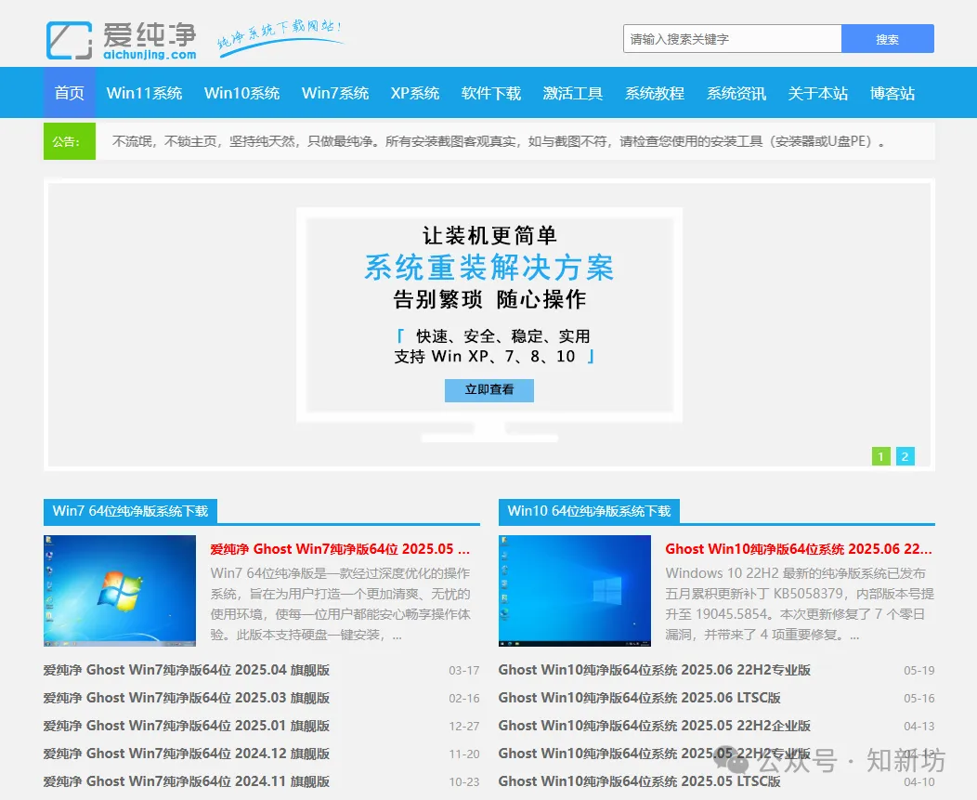977x800 pixels.
Task: Click the search keyword input field
Action: point(732,39)
